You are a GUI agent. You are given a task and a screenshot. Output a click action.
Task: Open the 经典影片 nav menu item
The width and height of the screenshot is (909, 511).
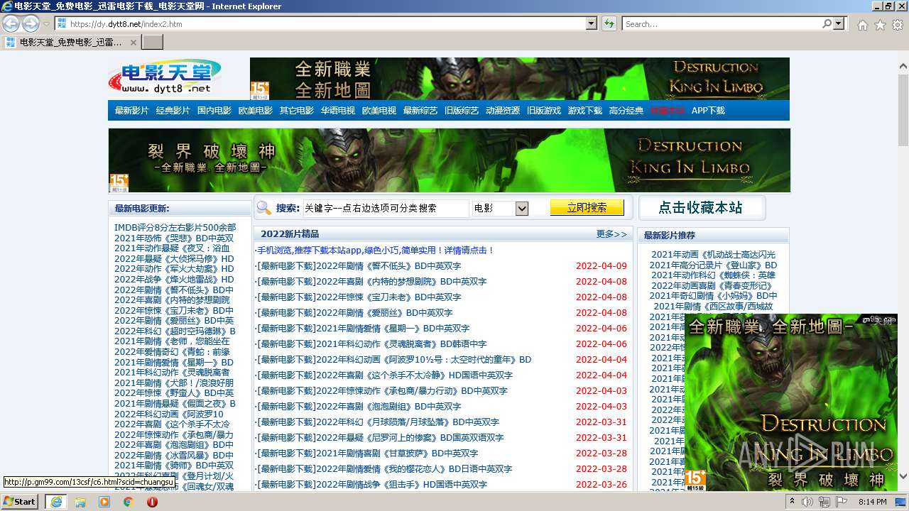click(x=173, y=111)
